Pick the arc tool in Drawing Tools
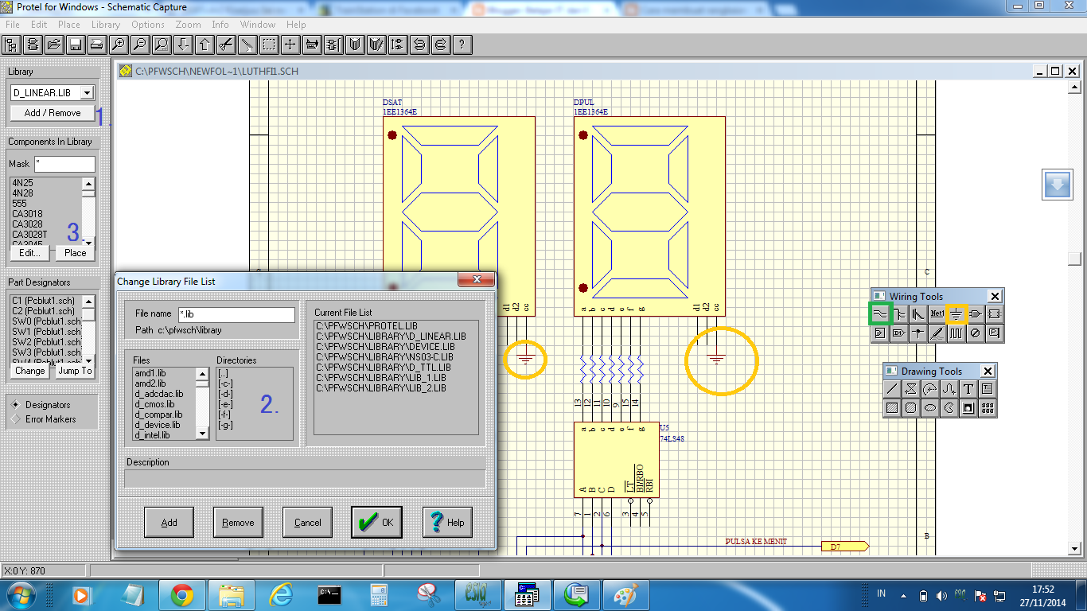Screen dimensions: 1087x611 930,389
